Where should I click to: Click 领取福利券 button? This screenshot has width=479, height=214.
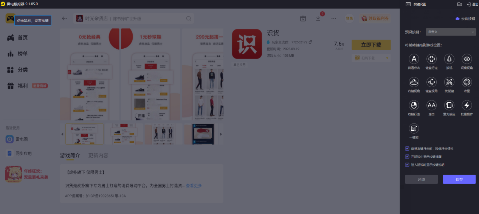point(375,18)
